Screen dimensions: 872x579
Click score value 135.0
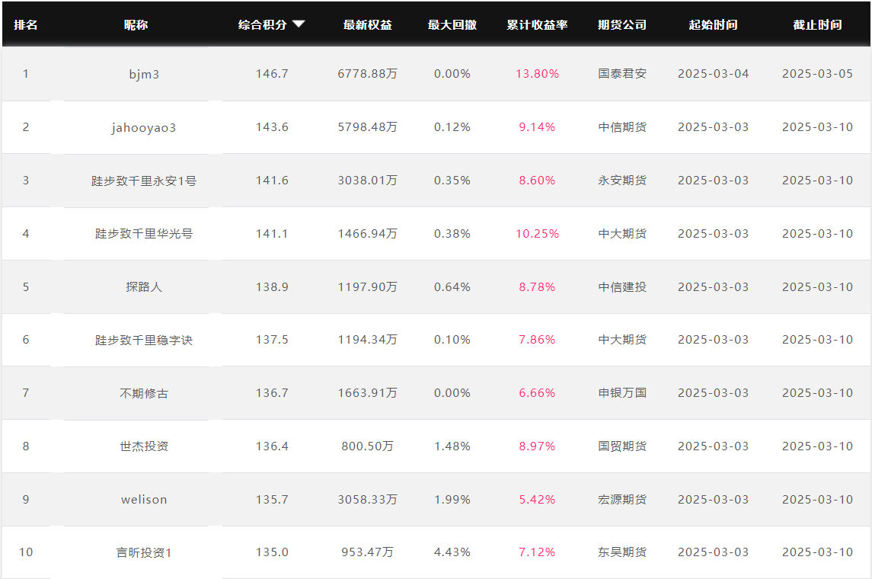pos(272,552)
